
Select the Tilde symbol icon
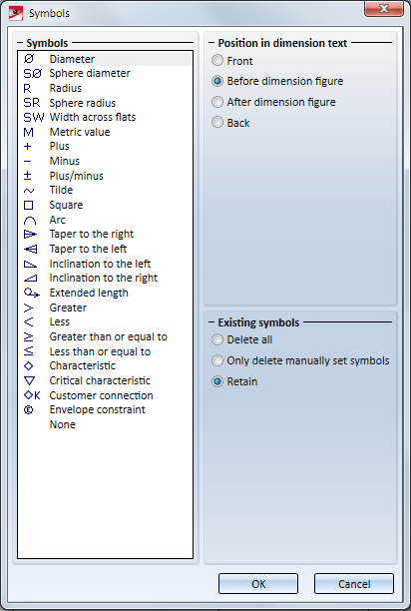[29, 191]
